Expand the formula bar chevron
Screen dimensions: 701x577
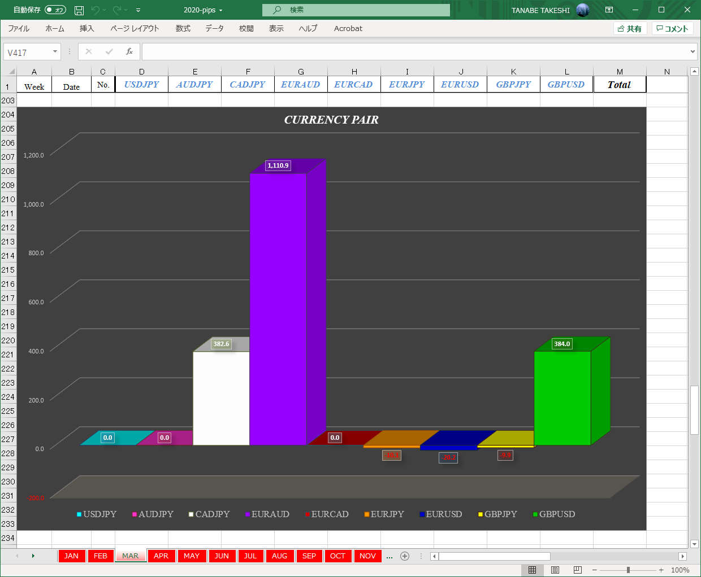click(693, 52)
